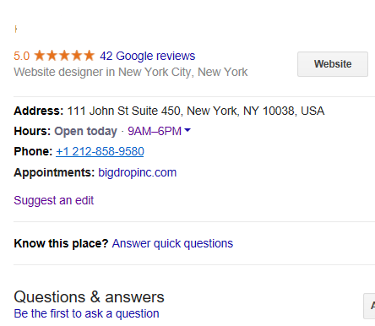
Task: Select the 111 John St address text
Action: tap(196, 111)
